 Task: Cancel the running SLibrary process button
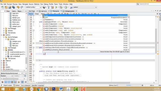coord(142,85)
